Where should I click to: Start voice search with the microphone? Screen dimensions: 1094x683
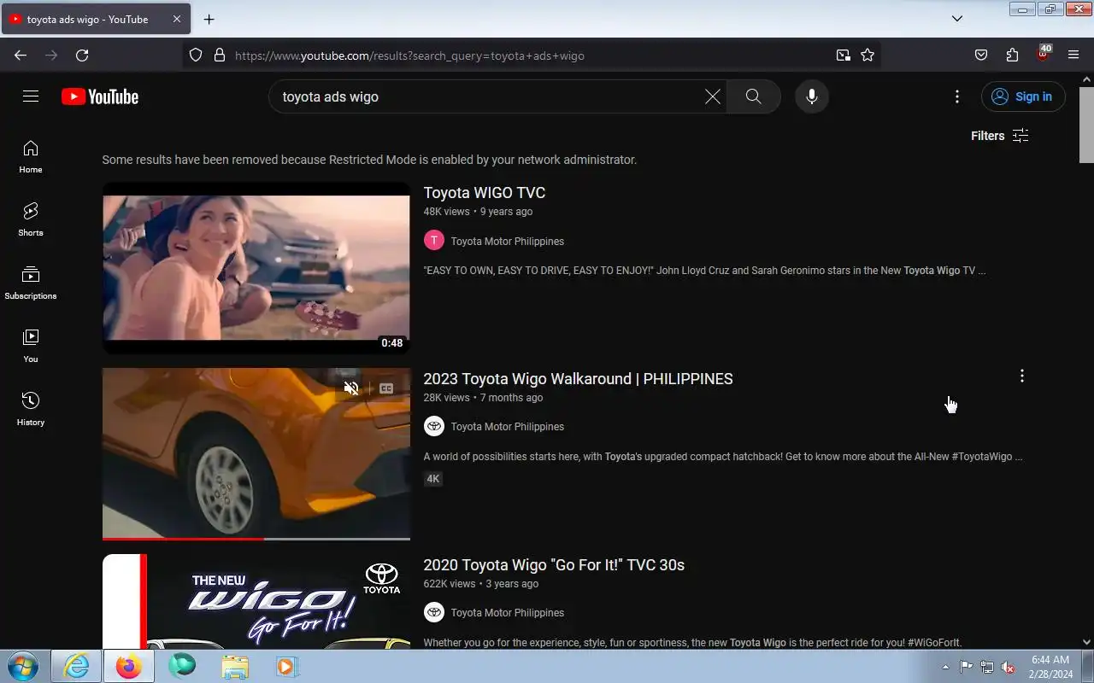click(812, 96)
